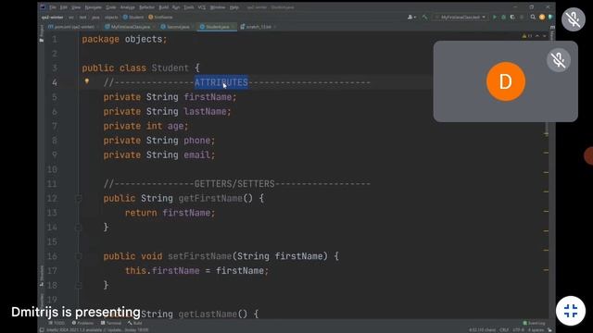Start debugging with the bug icon

tap(503, 17)
